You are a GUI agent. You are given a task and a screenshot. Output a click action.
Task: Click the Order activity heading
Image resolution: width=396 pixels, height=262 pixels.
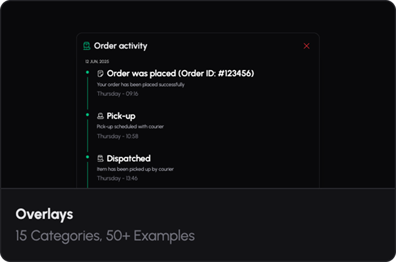click(x=121, y=46)
